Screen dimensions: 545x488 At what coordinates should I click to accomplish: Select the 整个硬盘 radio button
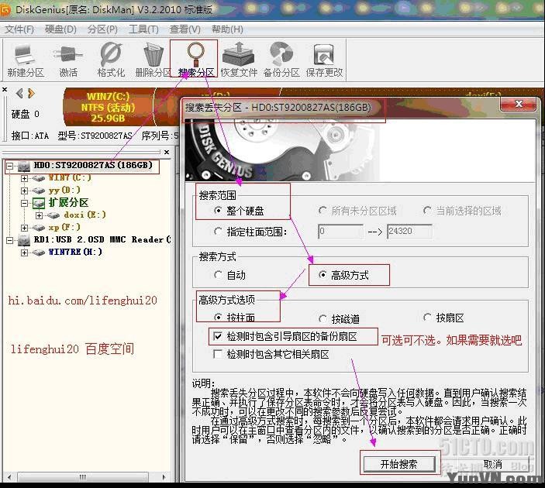[218, 211]
